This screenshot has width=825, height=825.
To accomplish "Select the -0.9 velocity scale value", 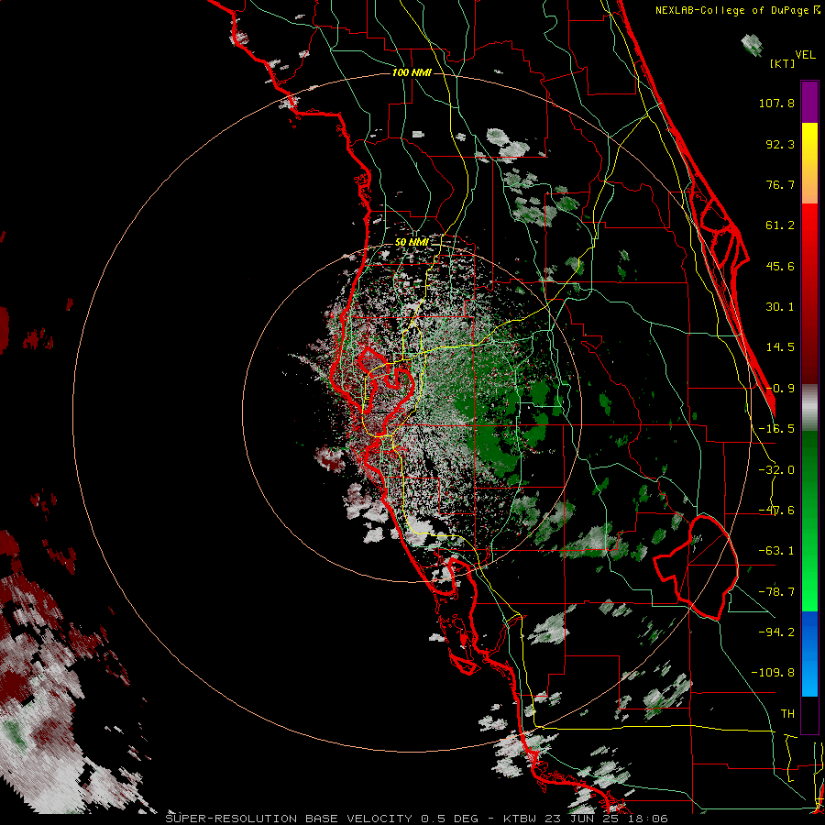I will click(x=780, y=389).
